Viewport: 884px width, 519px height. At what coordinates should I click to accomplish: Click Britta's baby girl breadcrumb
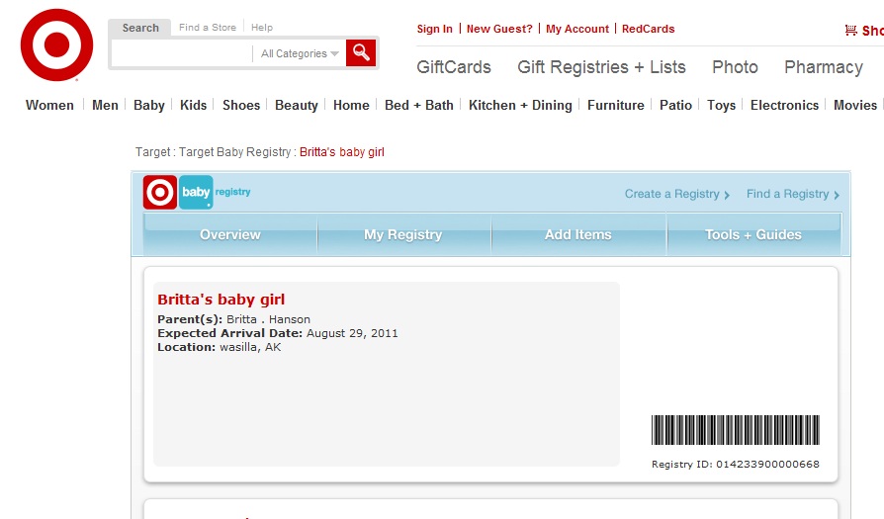click(x=342, y=152)
